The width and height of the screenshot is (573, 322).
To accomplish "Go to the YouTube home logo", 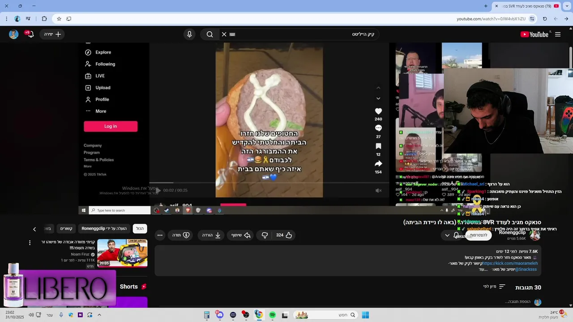I will [x=534, y=34].
